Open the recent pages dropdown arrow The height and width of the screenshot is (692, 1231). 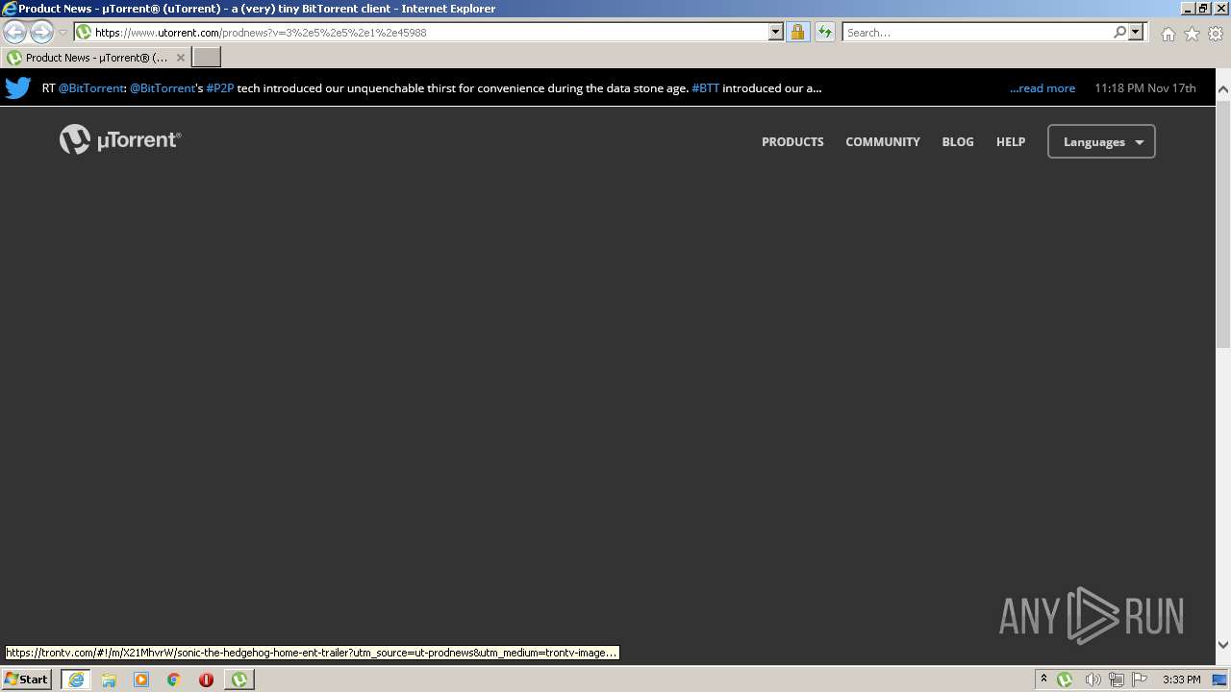point(63,32)
